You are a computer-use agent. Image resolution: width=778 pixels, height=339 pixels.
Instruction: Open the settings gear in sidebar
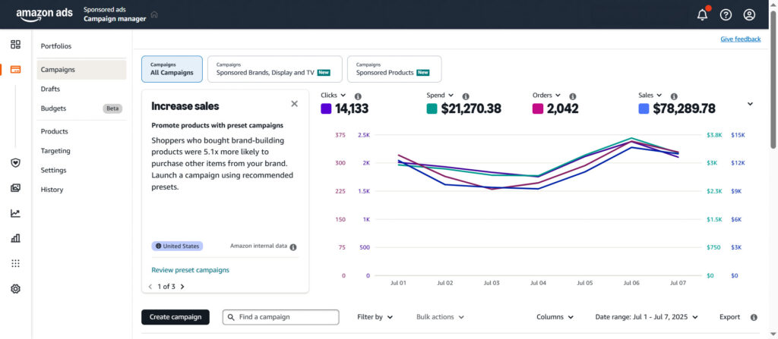pyautogui.click(x=15, y=289)
